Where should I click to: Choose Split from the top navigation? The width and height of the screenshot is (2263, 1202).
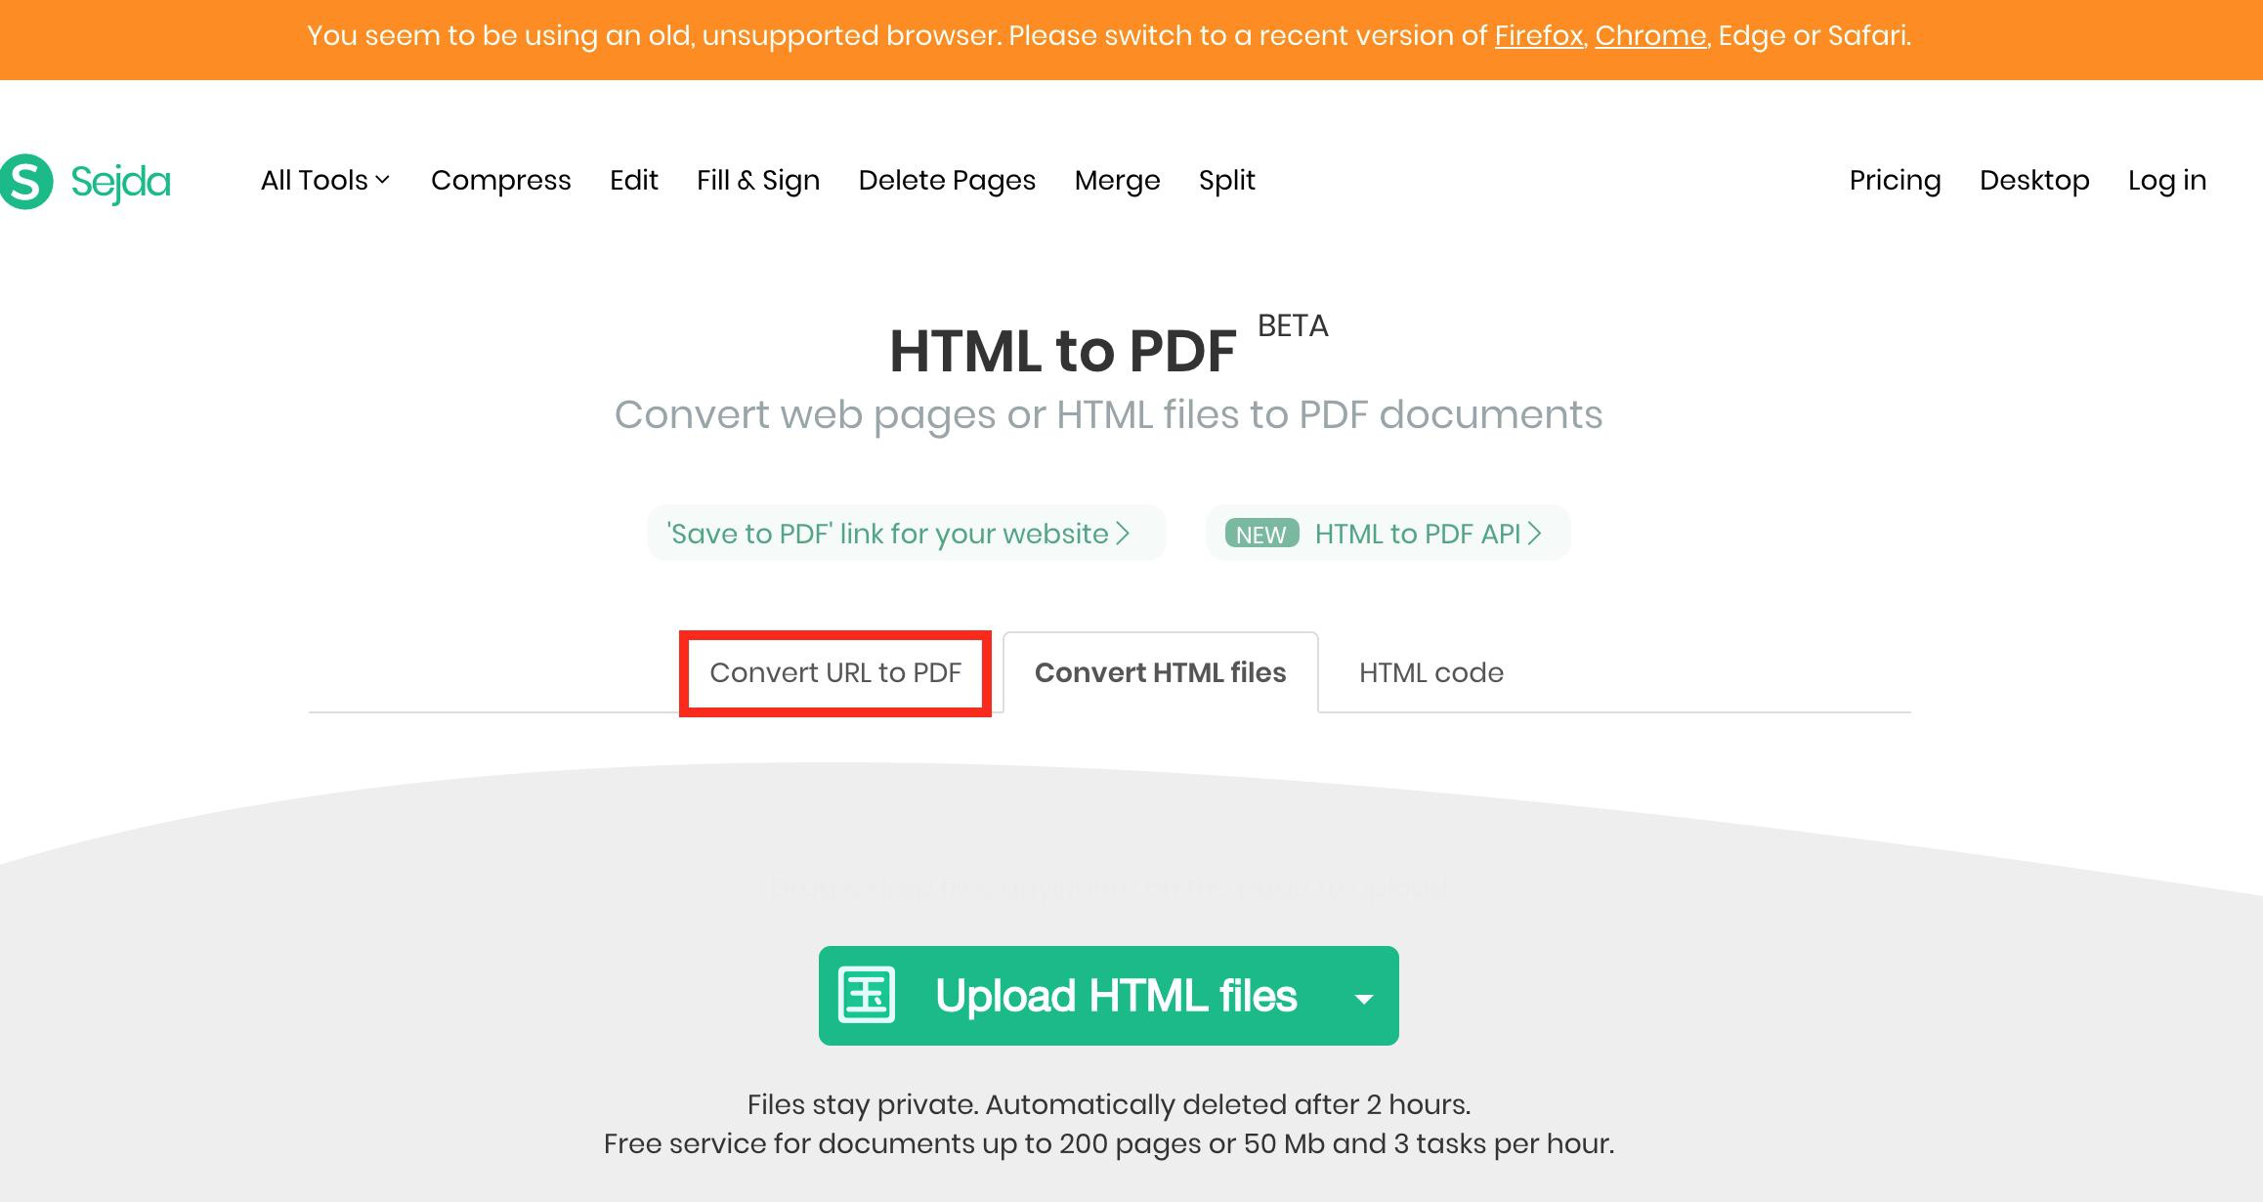pos(1227,181)
